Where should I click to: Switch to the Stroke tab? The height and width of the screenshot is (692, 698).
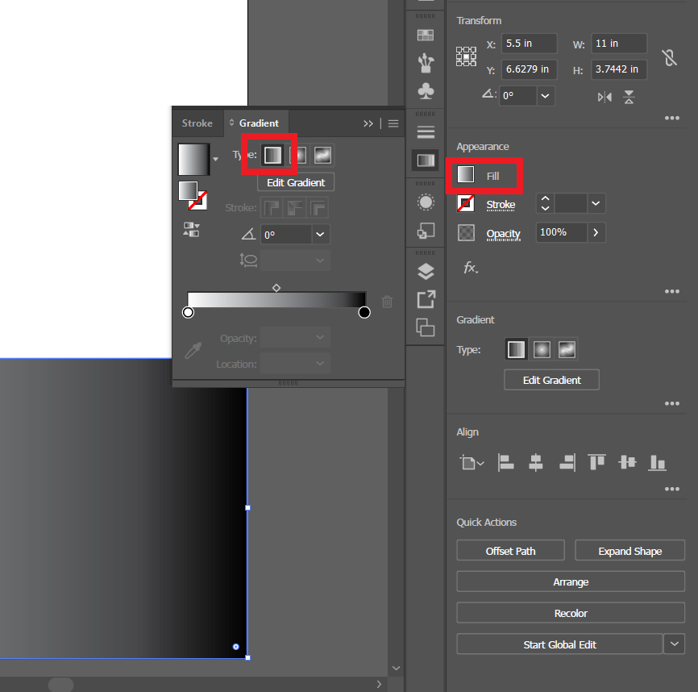click(x=197, y=123)
